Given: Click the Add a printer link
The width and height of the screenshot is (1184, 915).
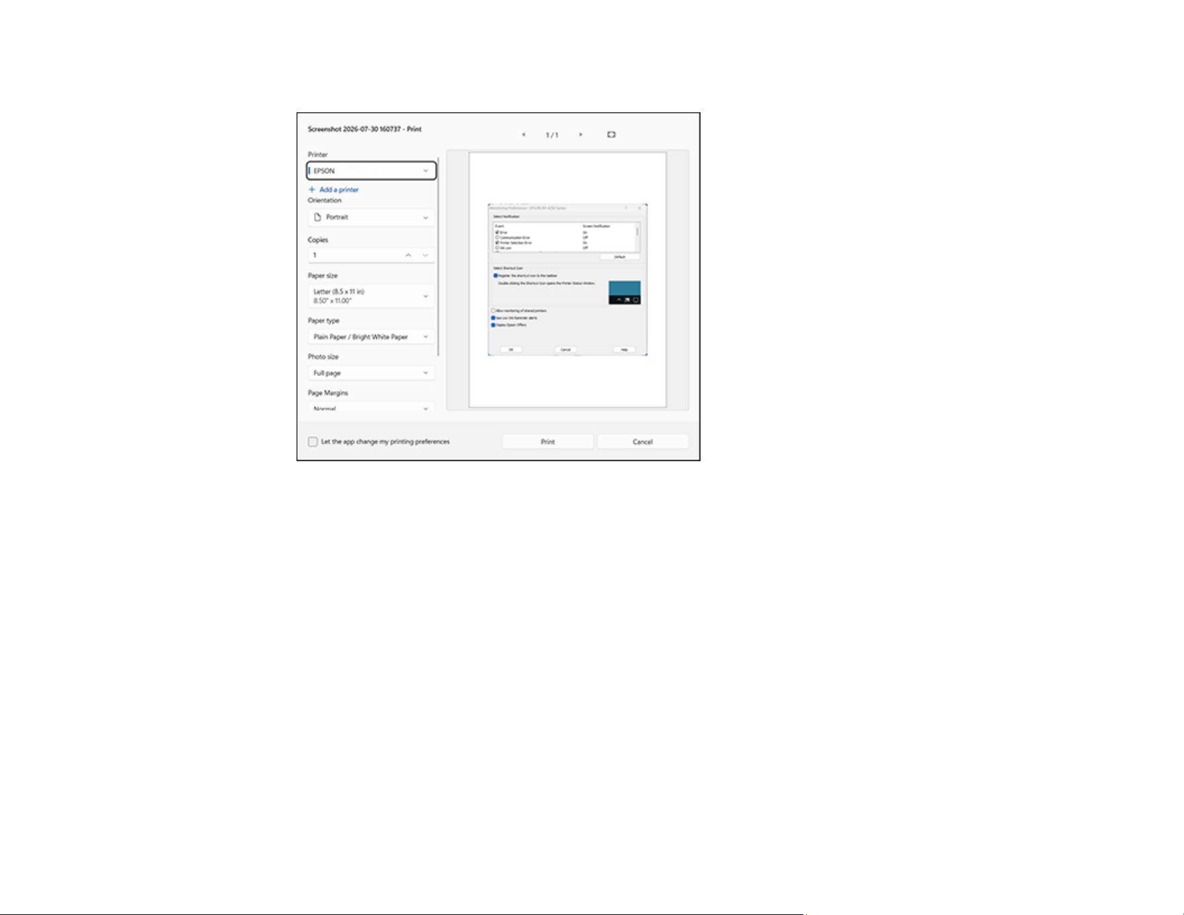Looking at the screenshot, I should [x=339, y=190].
